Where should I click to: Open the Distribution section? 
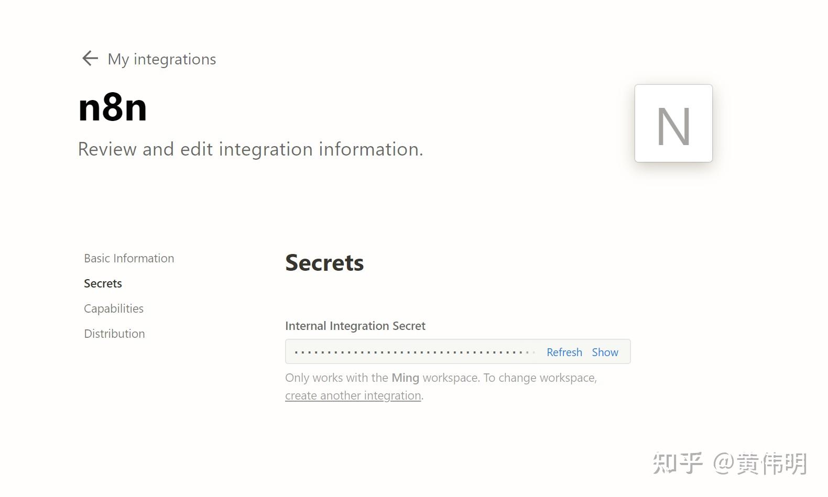pyautogui.click(x=114, y=334)
